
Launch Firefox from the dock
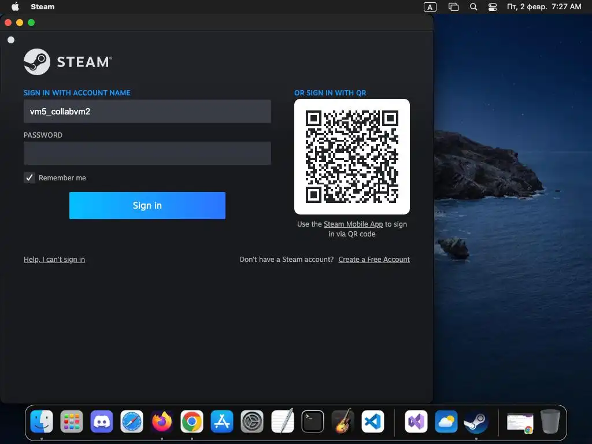pos(162,421)
